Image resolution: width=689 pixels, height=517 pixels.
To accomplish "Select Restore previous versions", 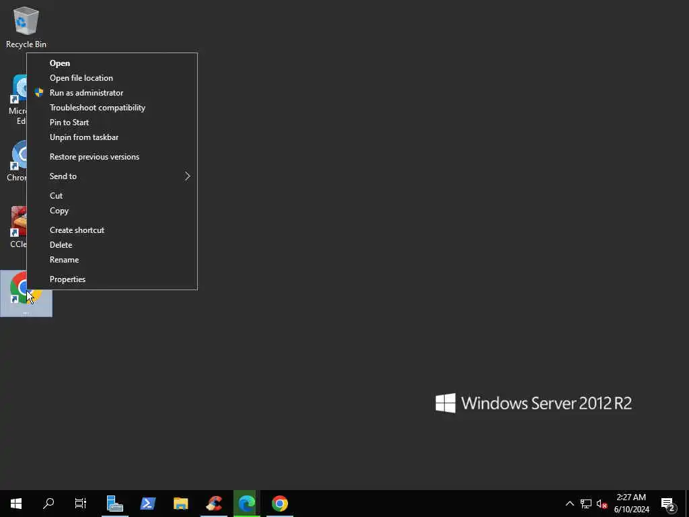I will tap(112, 156).
